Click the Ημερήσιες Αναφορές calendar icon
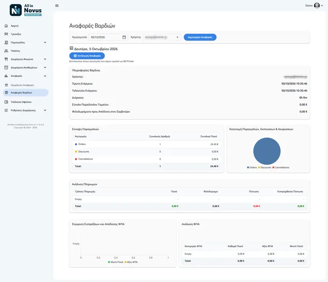The image size is (328, 282). click(7, 85)
